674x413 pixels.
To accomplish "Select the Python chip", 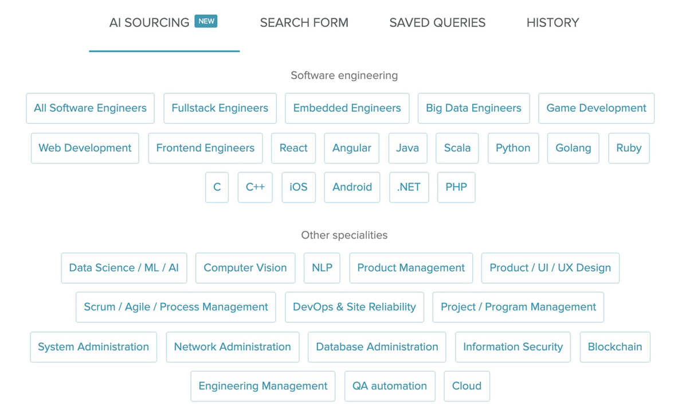I will coord(514,148).
